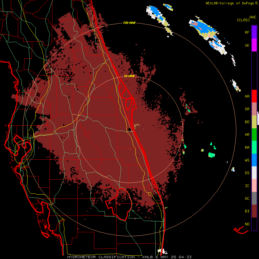
Task: Click the GR legend label
Action: pyautogui.click(x=247, y=109)
